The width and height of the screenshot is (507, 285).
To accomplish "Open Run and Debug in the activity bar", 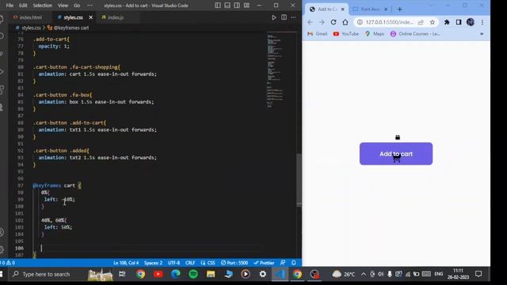I will (2, 71).
